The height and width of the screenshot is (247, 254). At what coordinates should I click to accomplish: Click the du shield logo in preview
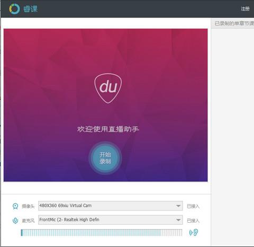pos(108,88)
